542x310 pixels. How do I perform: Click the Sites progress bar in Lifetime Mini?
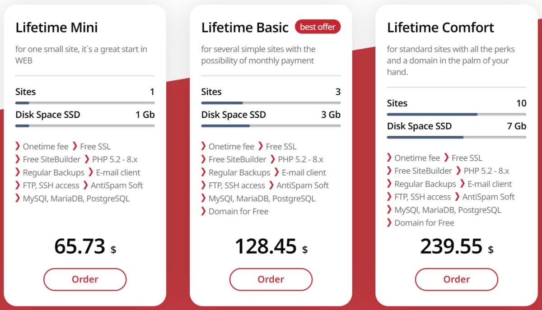click(85, 103)
